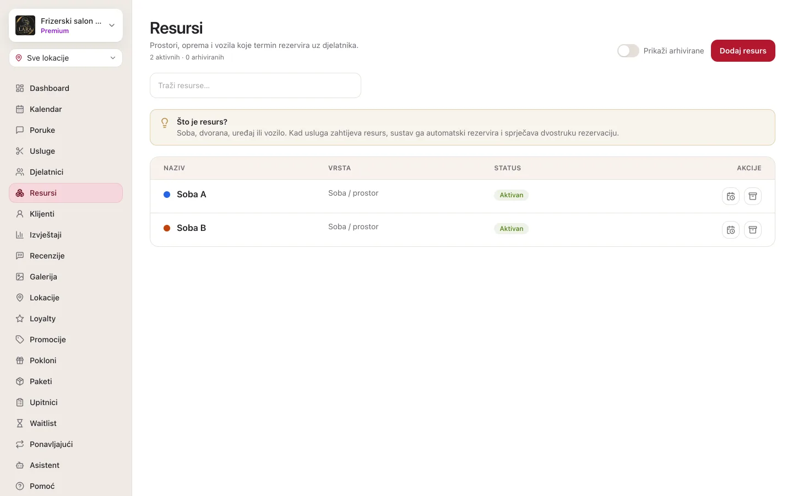Click the Asistent robot icon
This screenshot has height=496, width=793.
point(20,465)
